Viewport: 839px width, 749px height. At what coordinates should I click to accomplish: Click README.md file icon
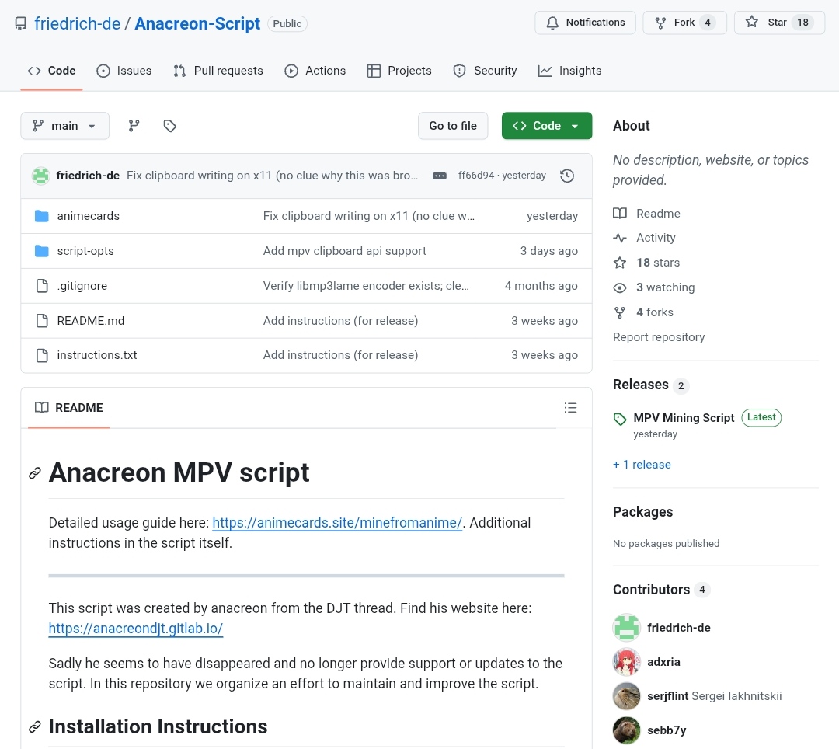[x=42, y=320]
